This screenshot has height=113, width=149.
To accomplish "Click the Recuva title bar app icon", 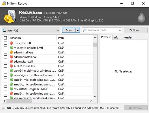I will point(4,4).
